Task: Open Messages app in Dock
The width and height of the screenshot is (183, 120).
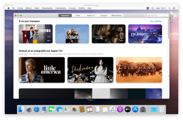Action: (59, 109)
